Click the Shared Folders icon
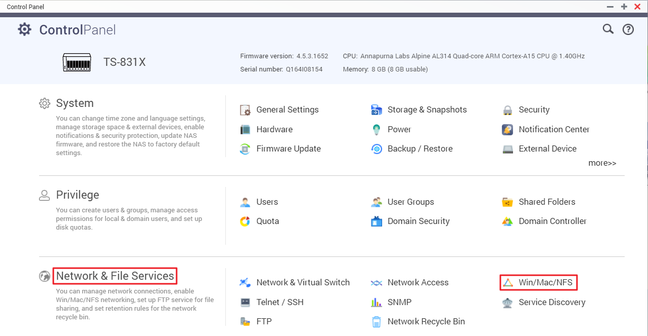The height and width of the screenshot is (336, 648). [x=507, y=202]
